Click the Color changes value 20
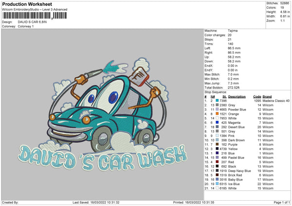292x206 pixels. pyautogui.click(x=230, y=35)
